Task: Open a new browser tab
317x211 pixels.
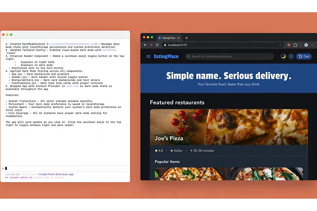Action: pos(186,38)
